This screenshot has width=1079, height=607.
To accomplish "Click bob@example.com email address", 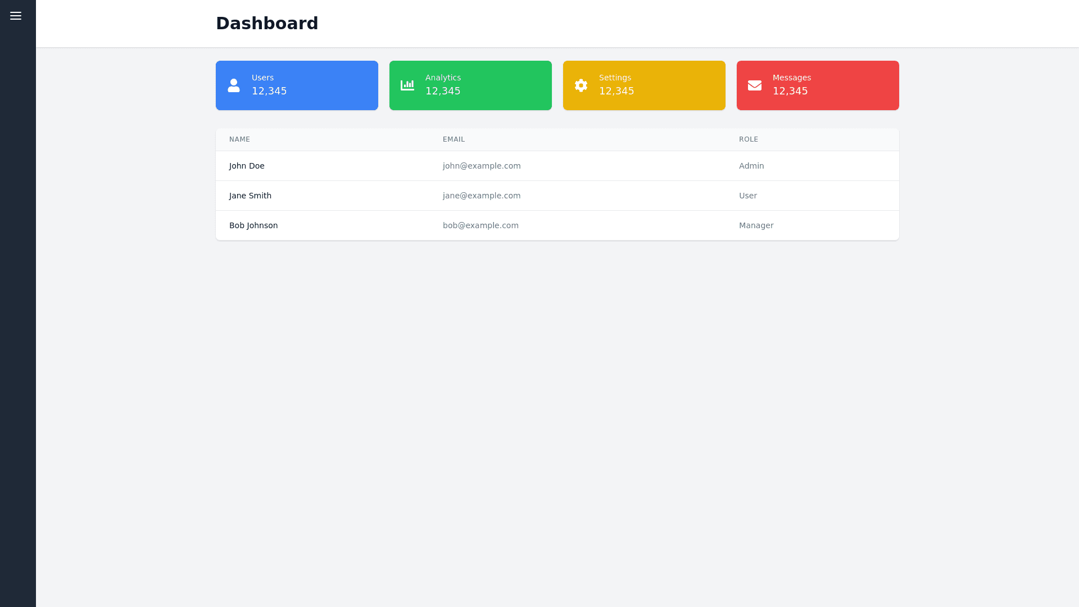I will (480, 225).
